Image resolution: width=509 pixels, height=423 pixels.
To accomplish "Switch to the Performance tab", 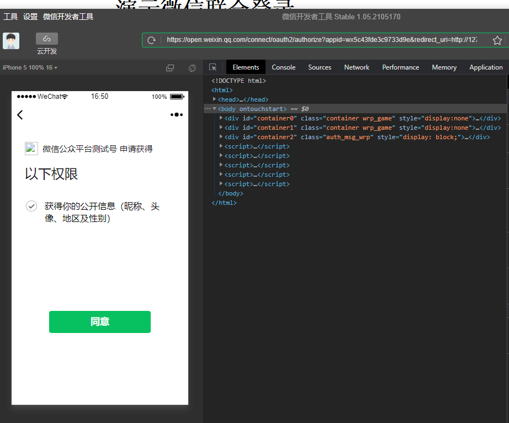I will [401, 67].
